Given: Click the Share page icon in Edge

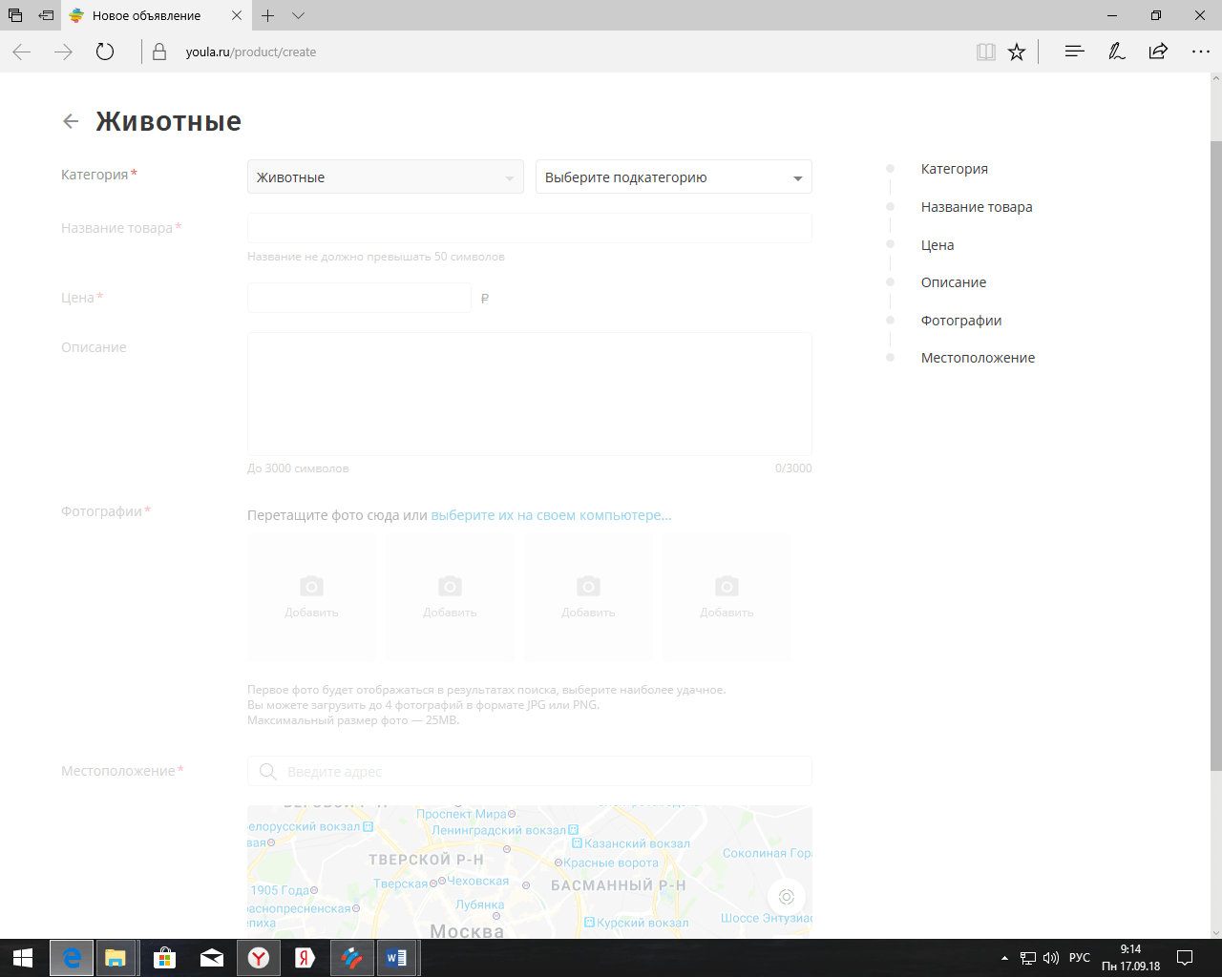Looking at the screenshot, I should [x=1158, y=52].
